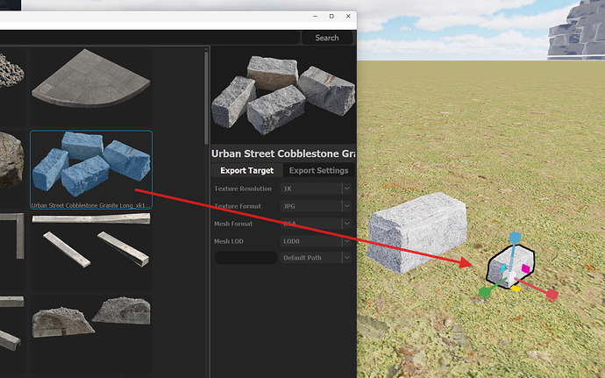Click the magenta plane handle on the gizmo
Viewport: 605px width, 378px height.
(x=525, y=269)
